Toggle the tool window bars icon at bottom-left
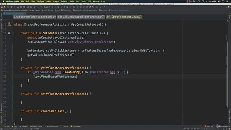 point(1,129)
